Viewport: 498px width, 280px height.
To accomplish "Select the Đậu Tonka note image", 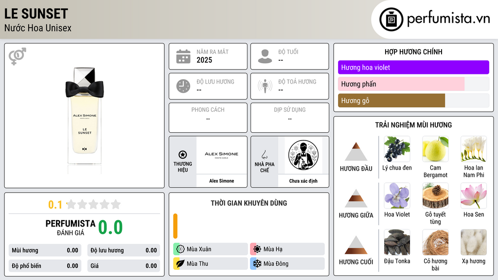I will 397,242.
